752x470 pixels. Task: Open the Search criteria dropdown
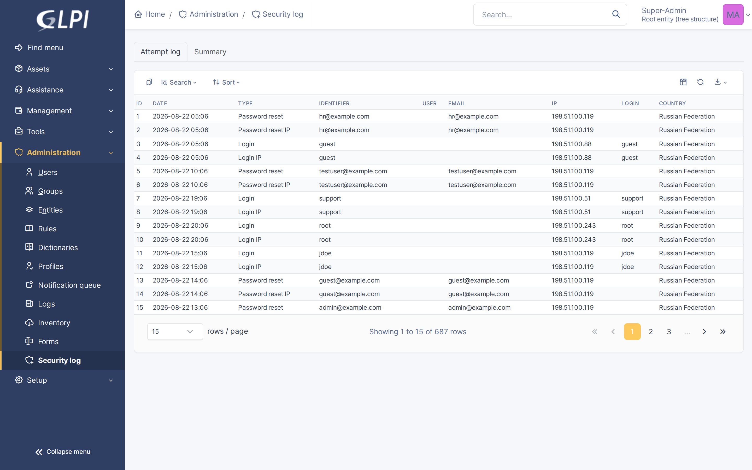click(x=178, y=82)
